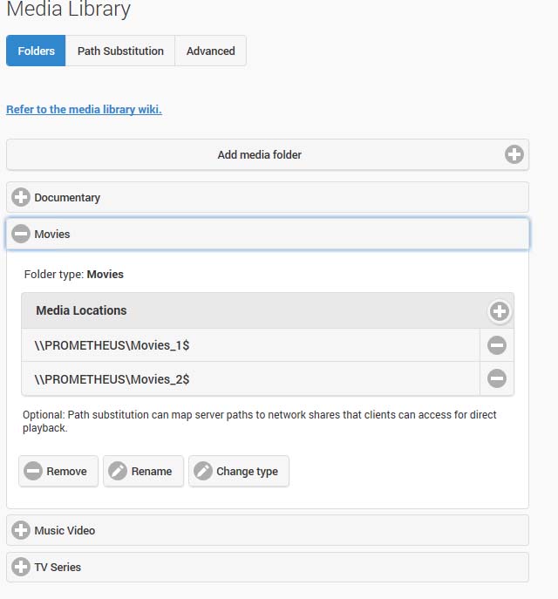Open the media library wiki link
558x599 pixels.
click(x=84, y=109)
